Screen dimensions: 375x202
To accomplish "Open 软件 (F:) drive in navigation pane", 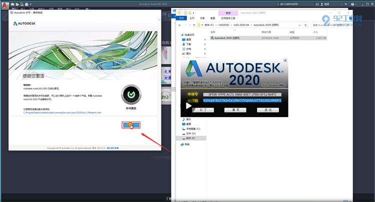I will (190, 138).
